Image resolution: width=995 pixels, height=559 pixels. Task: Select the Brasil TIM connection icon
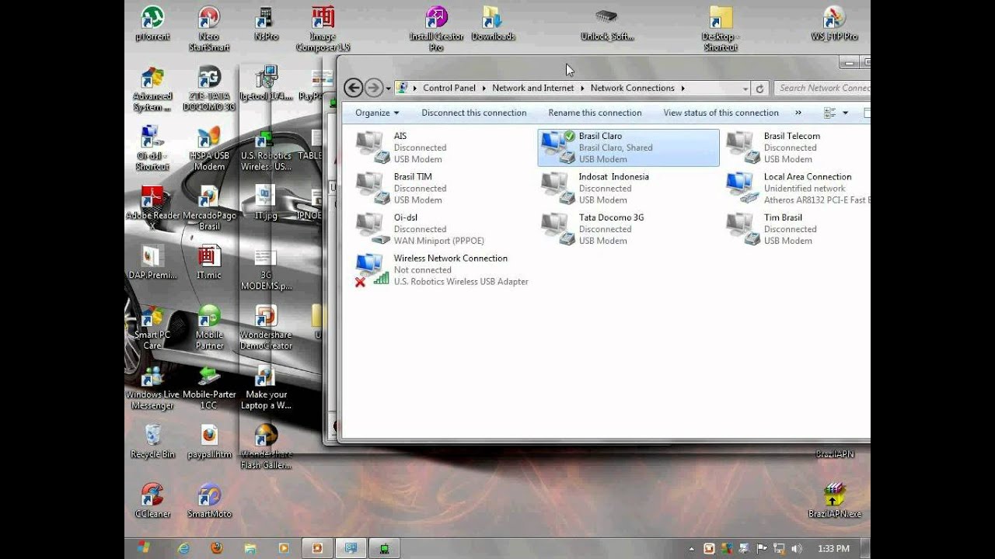coord(372,188)
